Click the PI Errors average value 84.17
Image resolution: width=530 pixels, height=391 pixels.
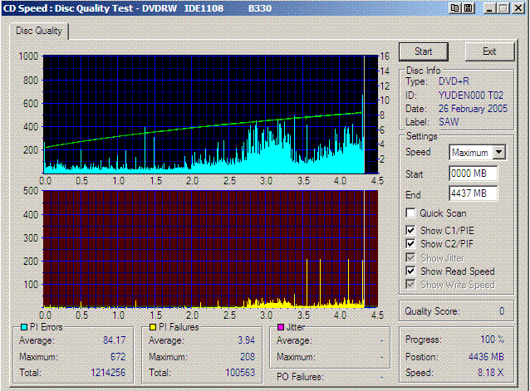115,340
